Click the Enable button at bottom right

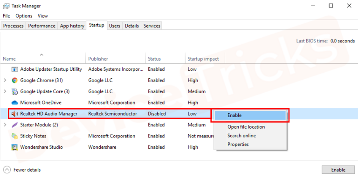(x=338, y=170)
